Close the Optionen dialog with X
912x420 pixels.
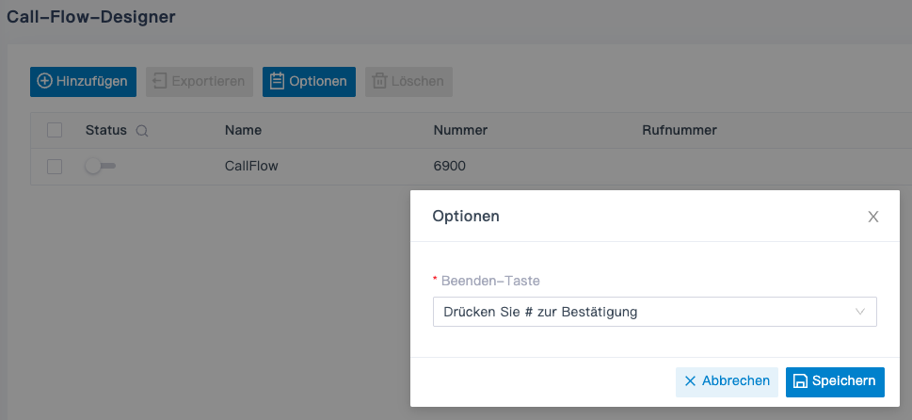pos(872,217)
